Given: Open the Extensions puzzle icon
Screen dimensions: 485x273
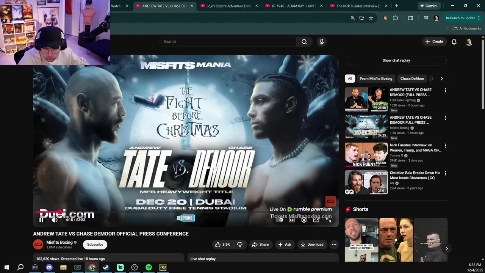Looking at the screenshot, I should point(396,18).
